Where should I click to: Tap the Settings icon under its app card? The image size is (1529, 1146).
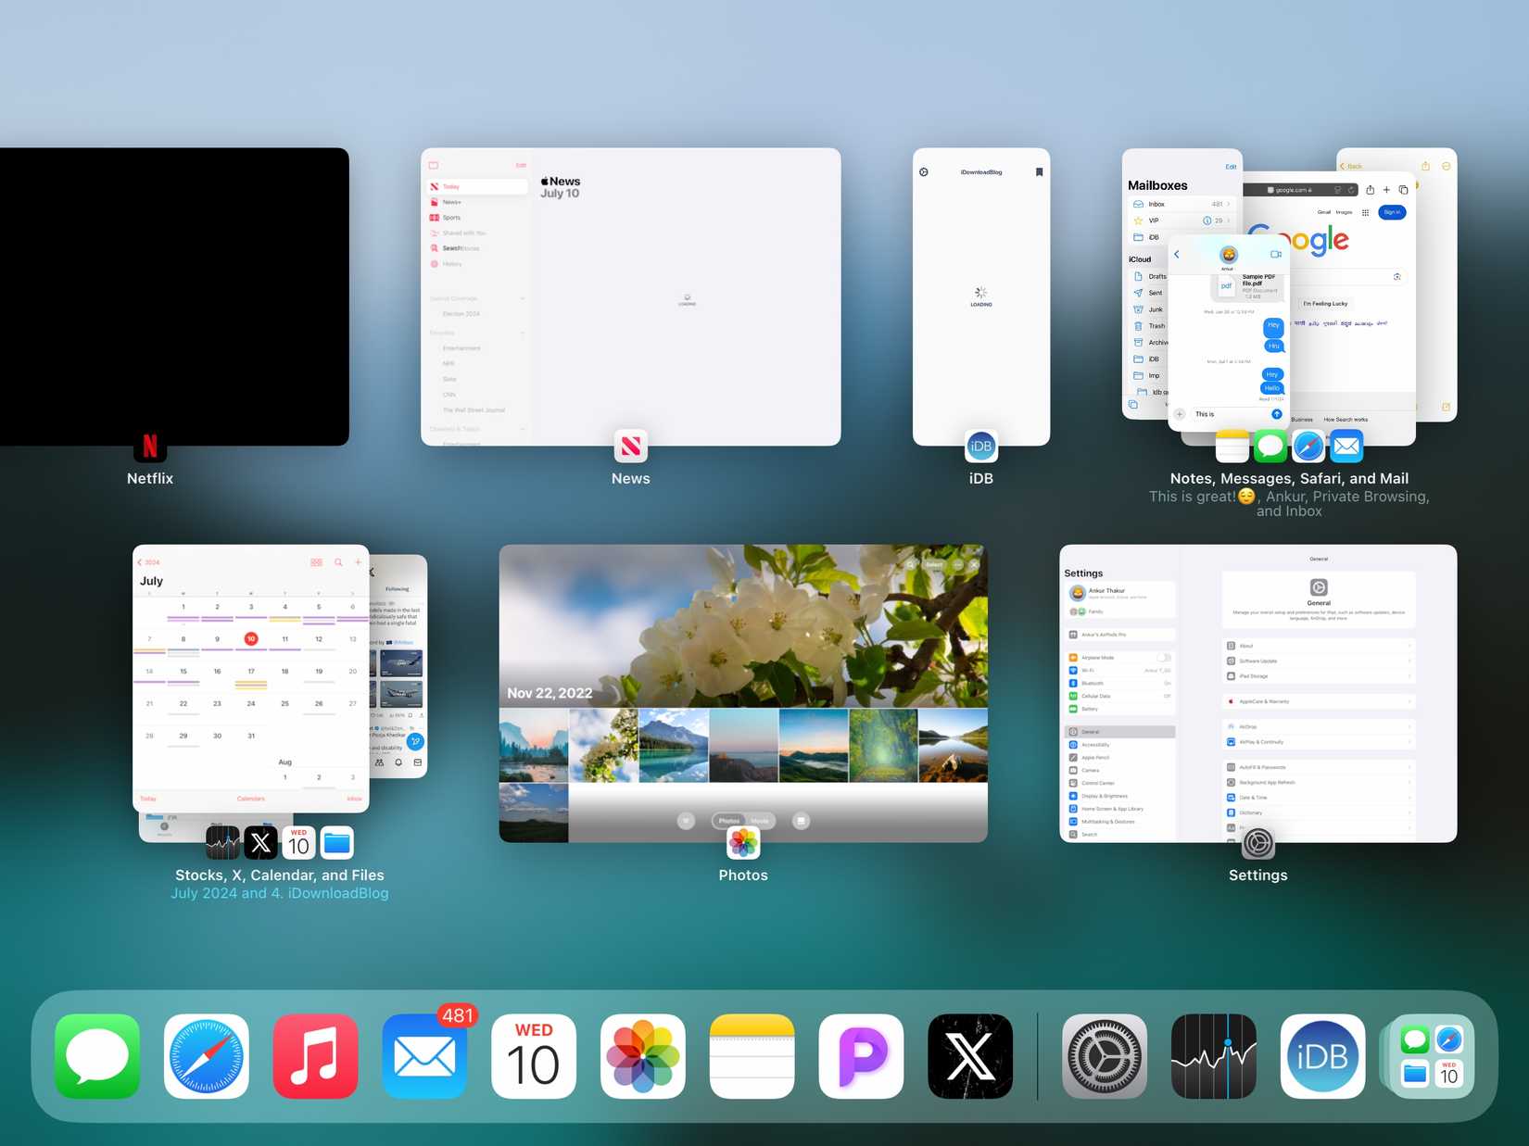click(x=1257, y=843)
